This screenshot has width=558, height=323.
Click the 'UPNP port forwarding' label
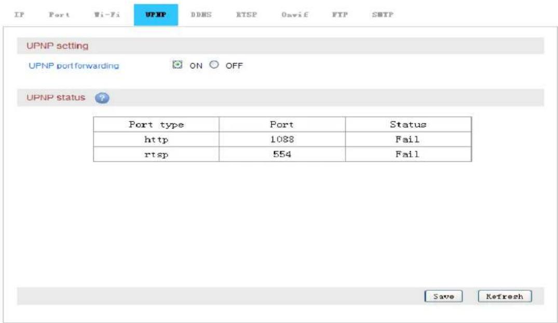tap(74, 66)
